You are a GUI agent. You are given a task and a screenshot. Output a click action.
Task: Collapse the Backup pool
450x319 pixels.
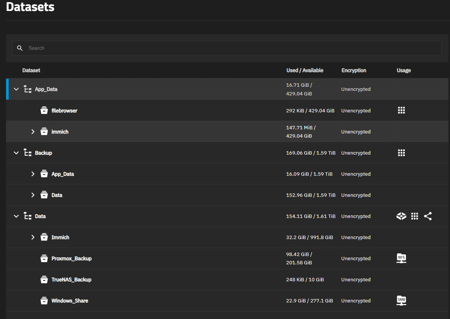point(16,153)
